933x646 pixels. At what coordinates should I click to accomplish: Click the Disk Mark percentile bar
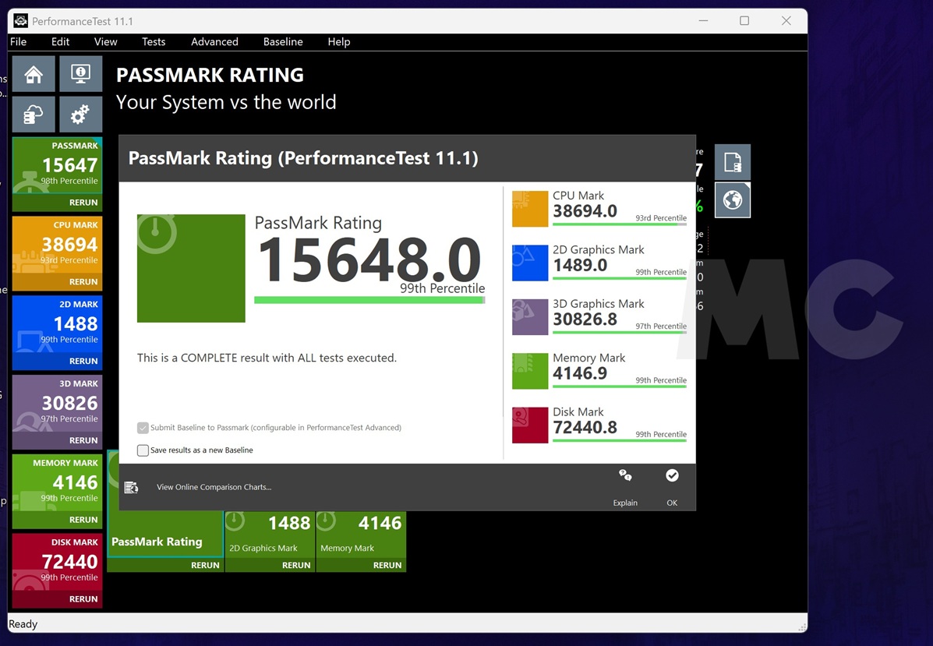click(x=620, y=441)
